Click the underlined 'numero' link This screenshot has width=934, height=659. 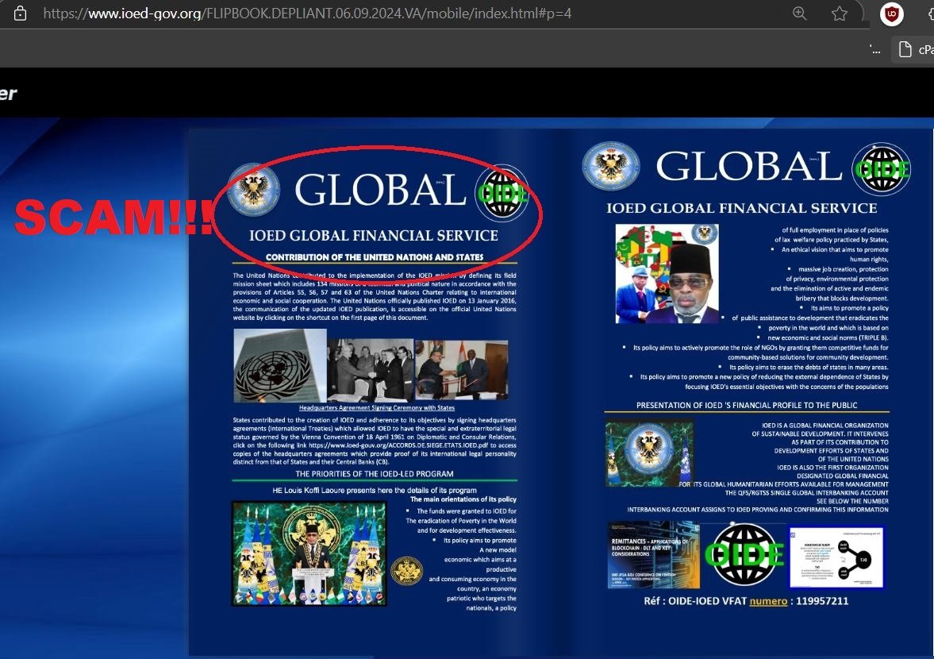768,601
